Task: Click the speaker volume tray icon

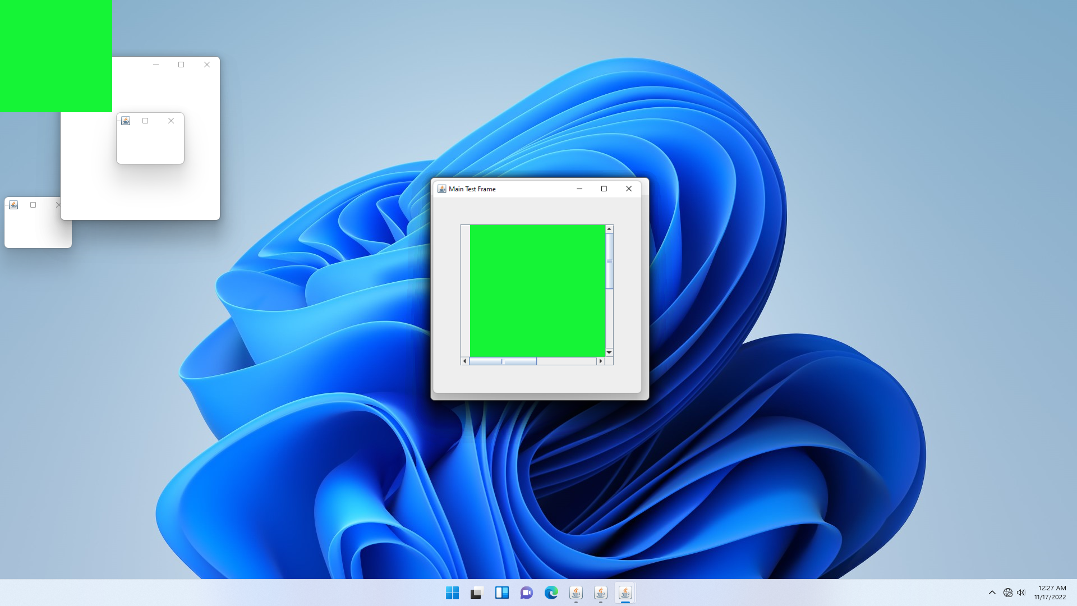Action: point(1021,593)
